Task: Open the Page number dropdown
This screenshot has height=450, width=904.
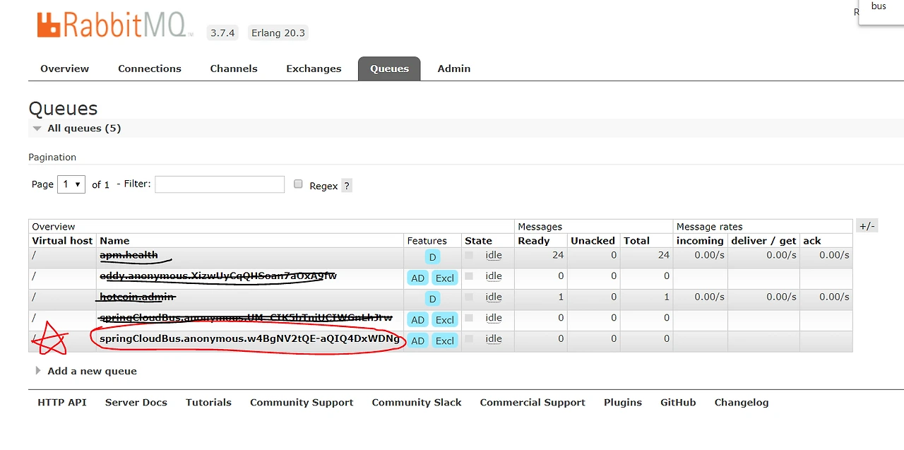Action: (71, 184)
